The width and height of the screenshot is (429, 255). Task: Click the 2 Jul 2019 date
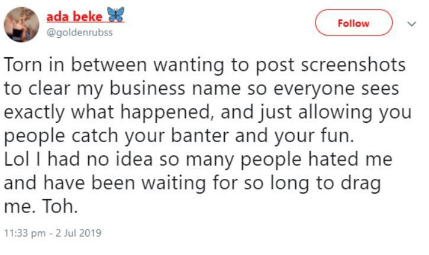coord(79,233)
